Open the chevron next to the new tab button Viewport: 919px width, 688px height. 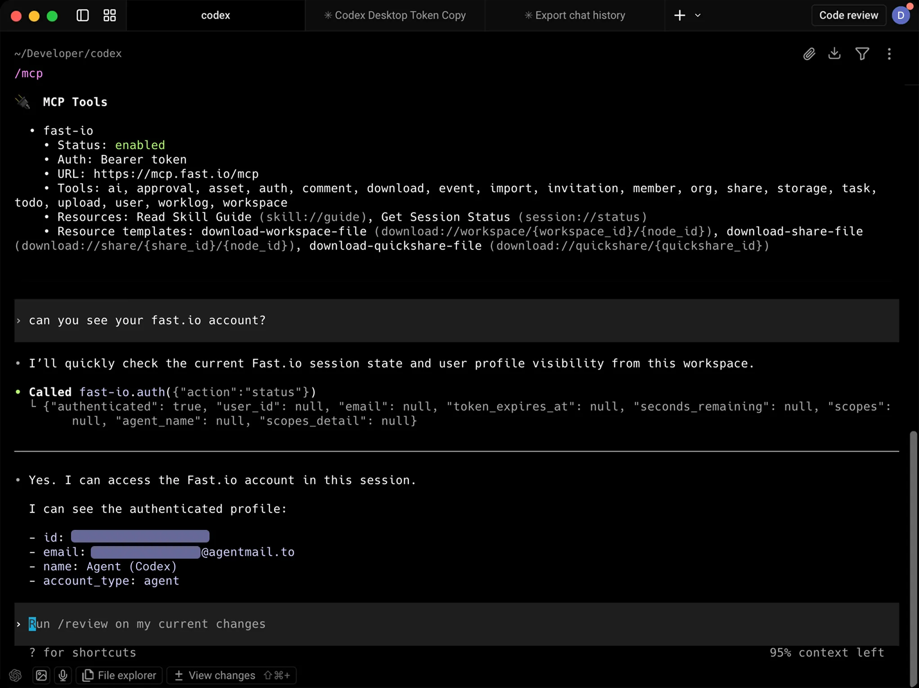pyautogui.click(x=698, y=15)
